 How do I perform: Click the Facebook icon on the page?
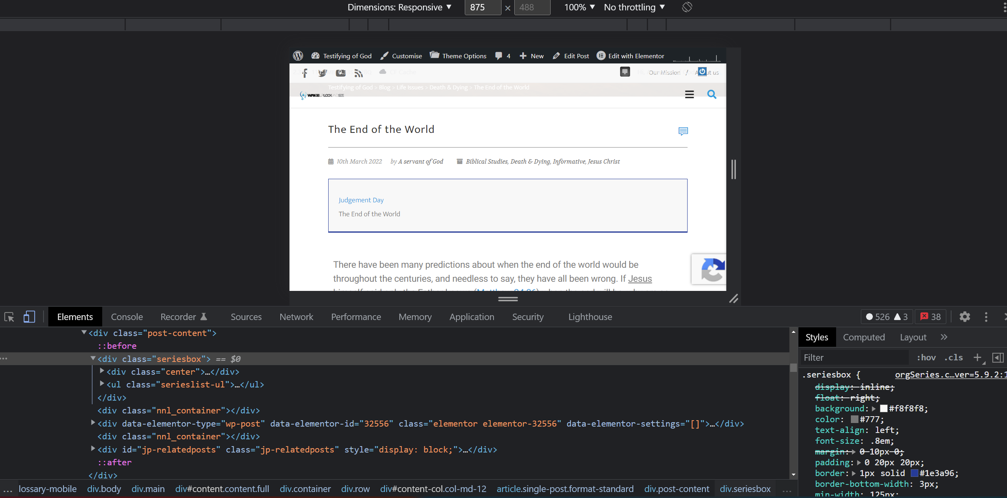pos(304,73)
